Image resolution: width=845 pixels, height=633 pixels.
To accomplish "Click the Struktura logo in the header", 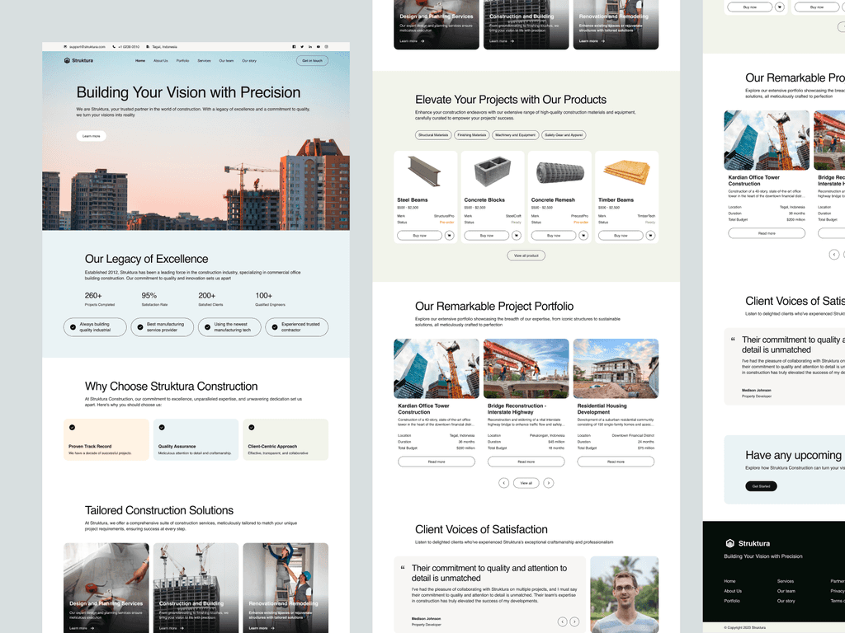I will coord(78,61).
